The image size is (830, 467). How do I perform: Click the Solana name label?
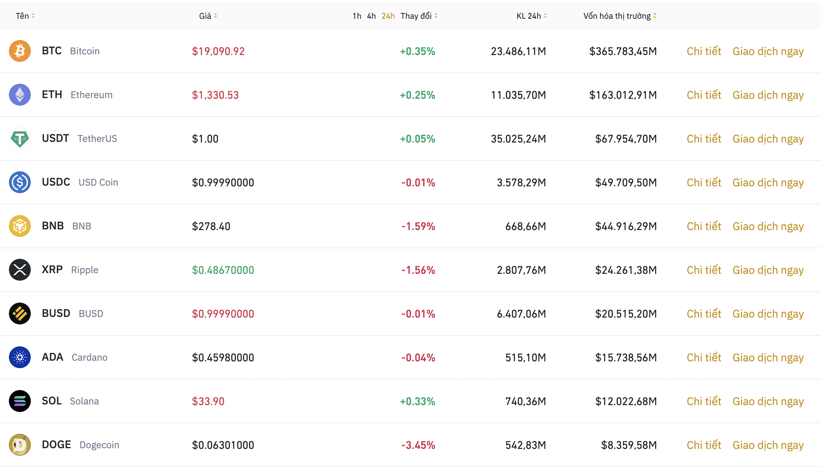click(84, 401)
